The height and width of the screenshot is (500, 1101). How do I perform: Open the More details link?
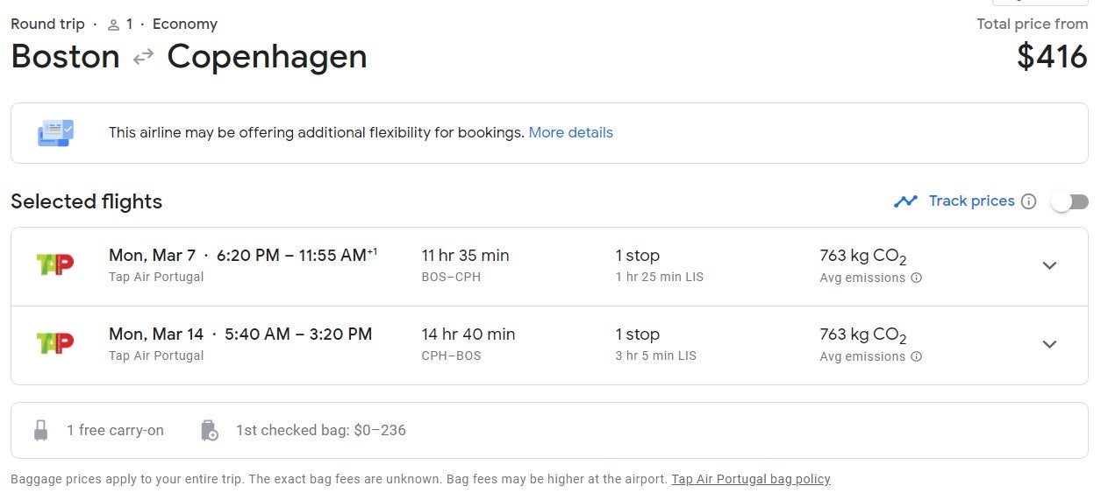[570, 133]
